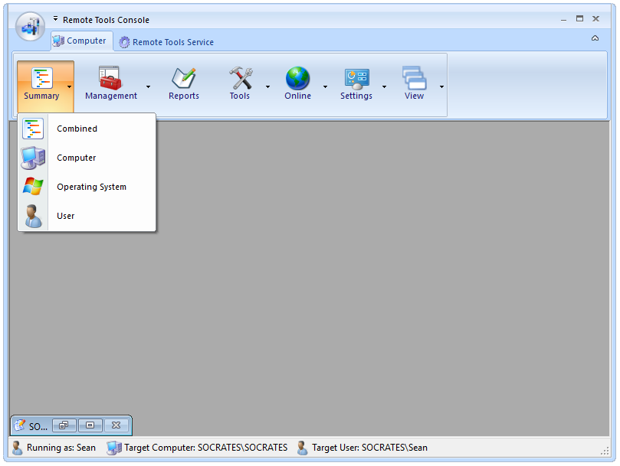Expand the Online dropdown arrow
The height and width of the screenshot is (466, 620).
point(325,87)
